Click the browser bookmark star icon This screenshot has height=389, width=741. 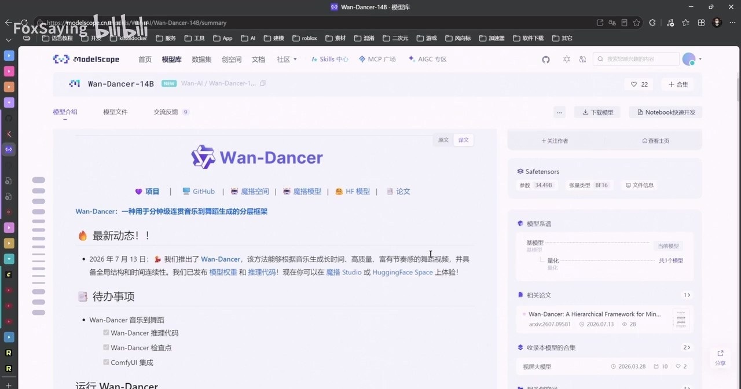tap(637, 23)
